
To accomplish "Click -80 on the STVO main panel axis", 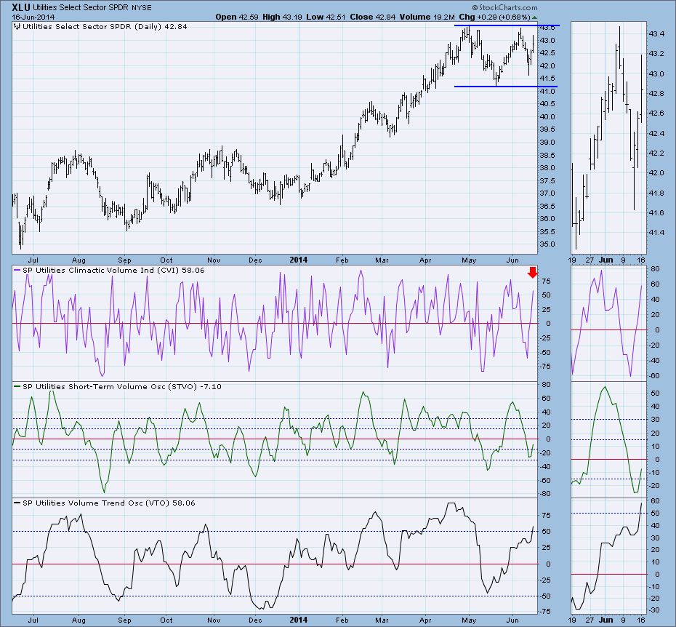I will pos(544,494).
